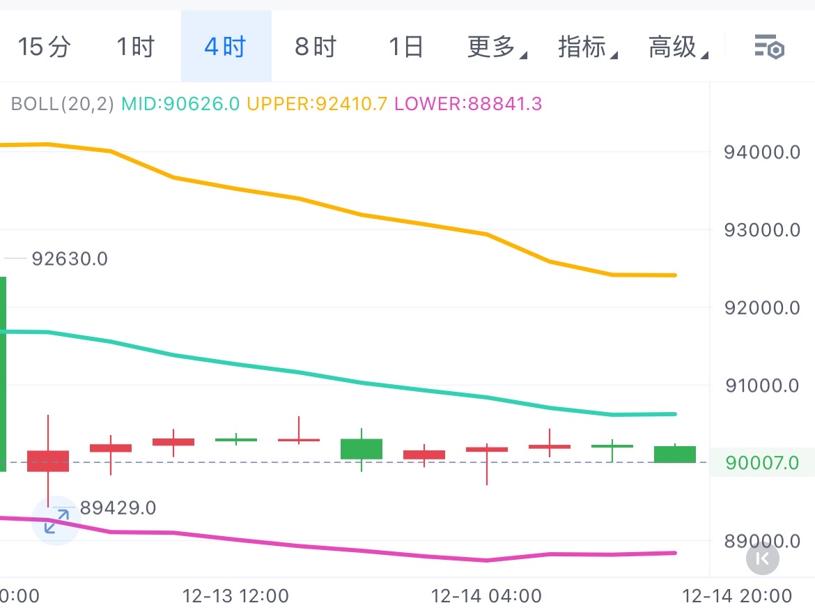
Task: Open the chart settings icon
Action: coord(770,47)
